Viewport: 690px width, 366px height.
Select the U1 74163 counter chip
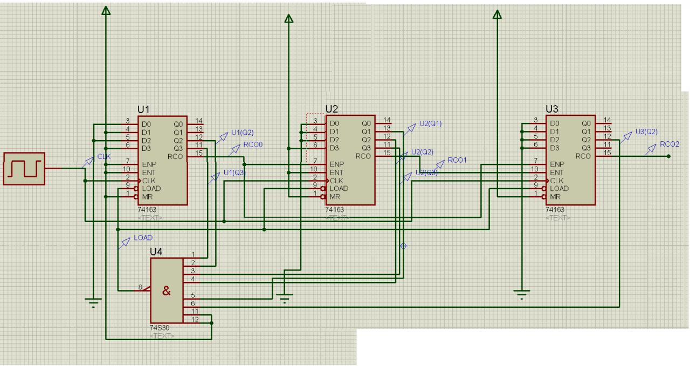162,160
